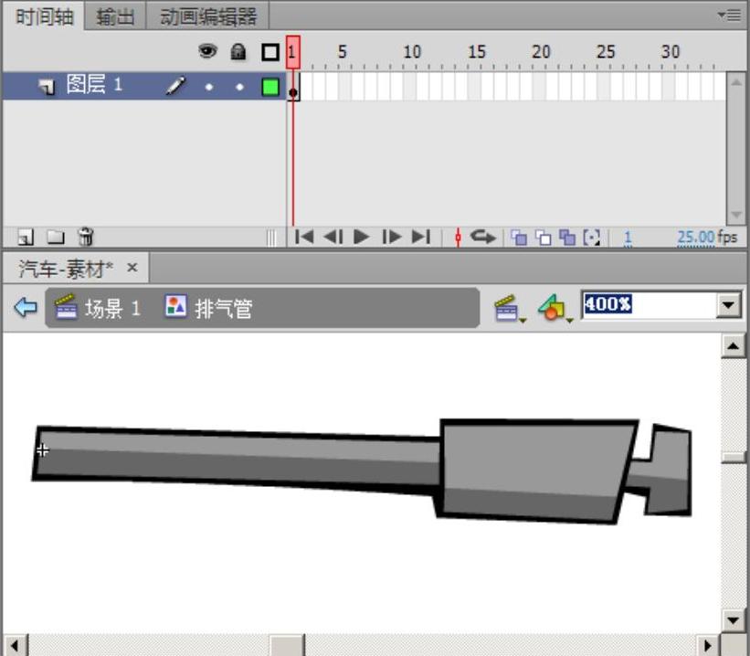This screenshot has width=750, height=656.
Task: Toggle outline view of 图层 1
Action: (x=270, y=88)
